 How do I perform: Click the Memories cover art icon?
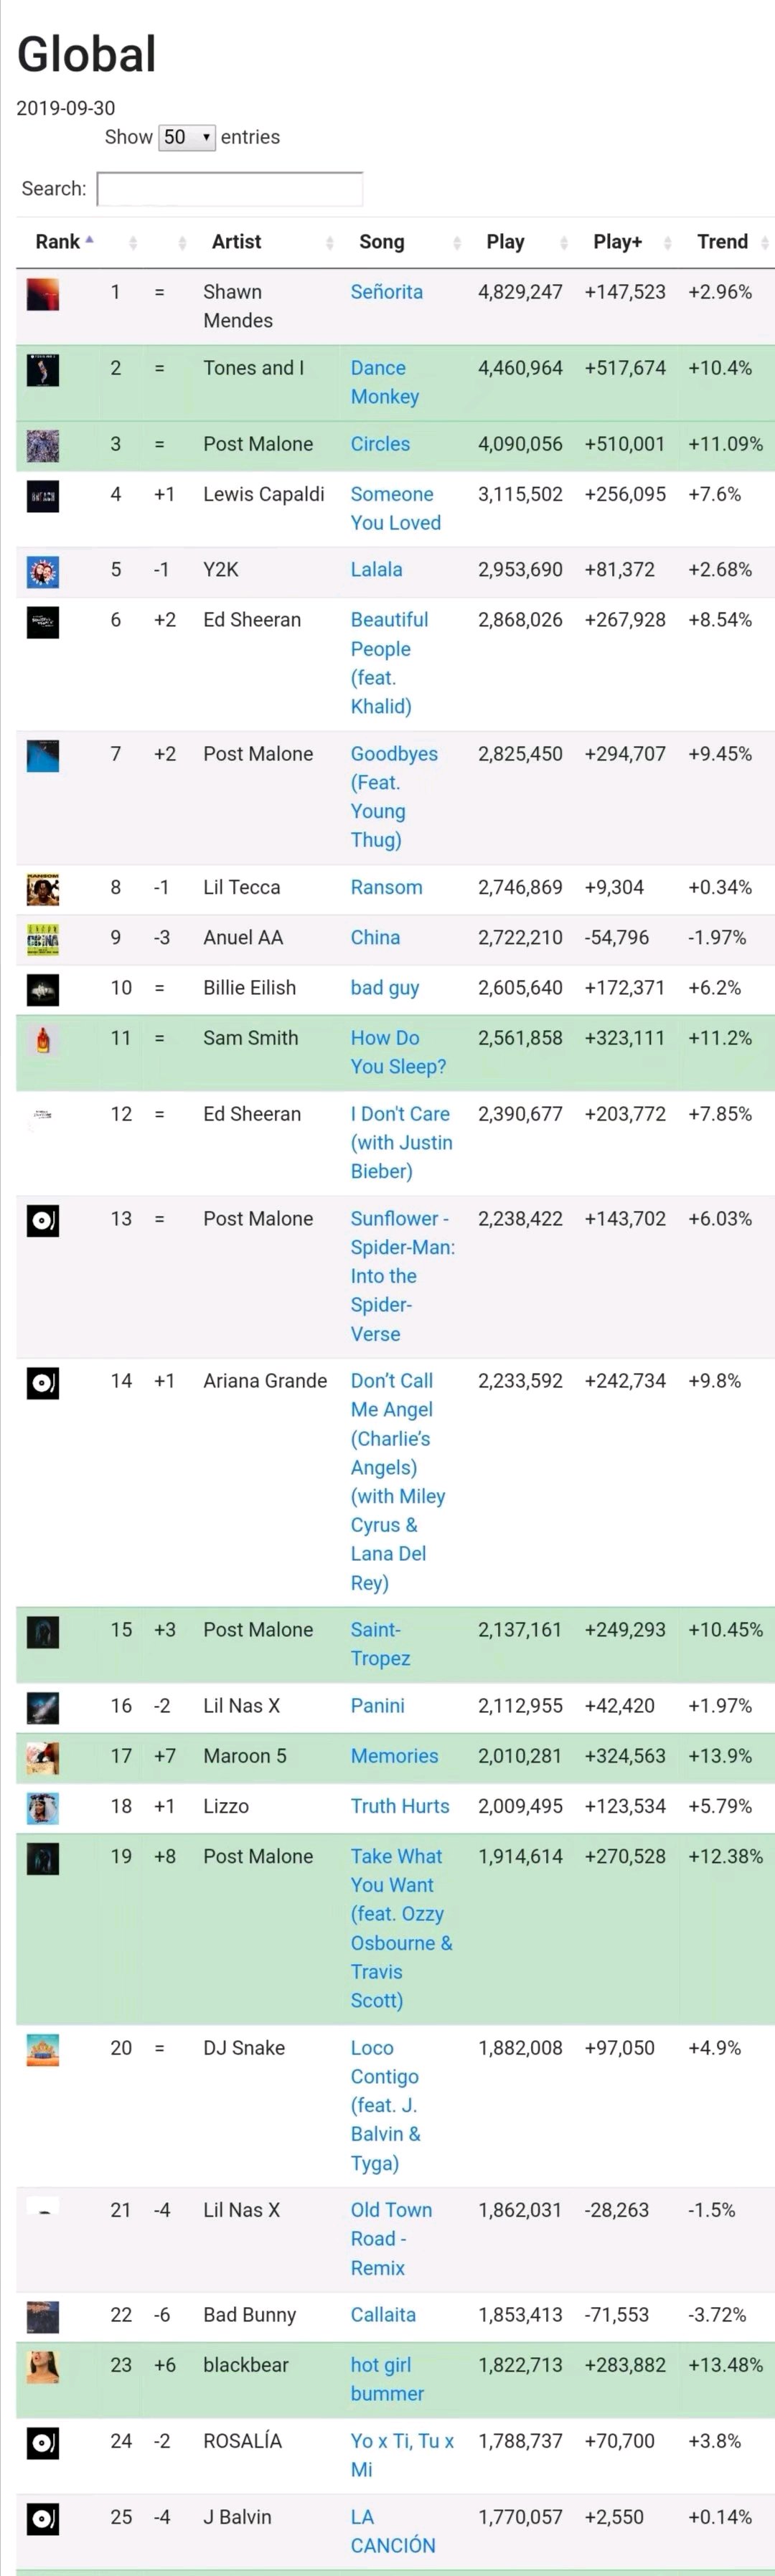pos(43,1758)
